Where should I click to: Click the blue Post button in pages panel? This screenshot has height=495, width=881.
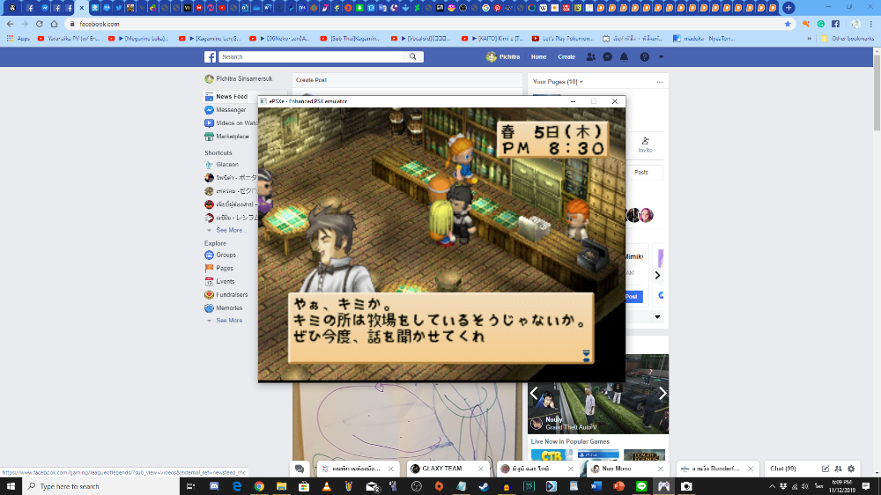click(632, 296)
